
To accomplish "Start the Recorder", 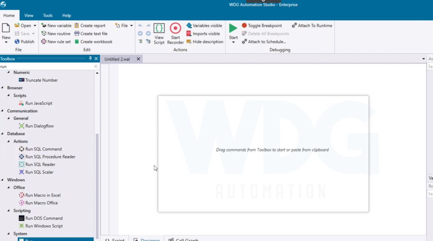I will (175, 34).
